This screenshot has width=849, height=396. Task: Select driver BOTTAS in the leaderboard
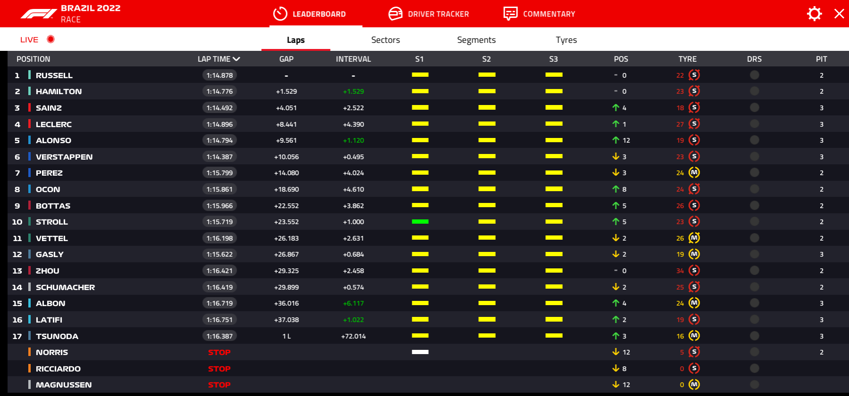(x=53, y=206)
